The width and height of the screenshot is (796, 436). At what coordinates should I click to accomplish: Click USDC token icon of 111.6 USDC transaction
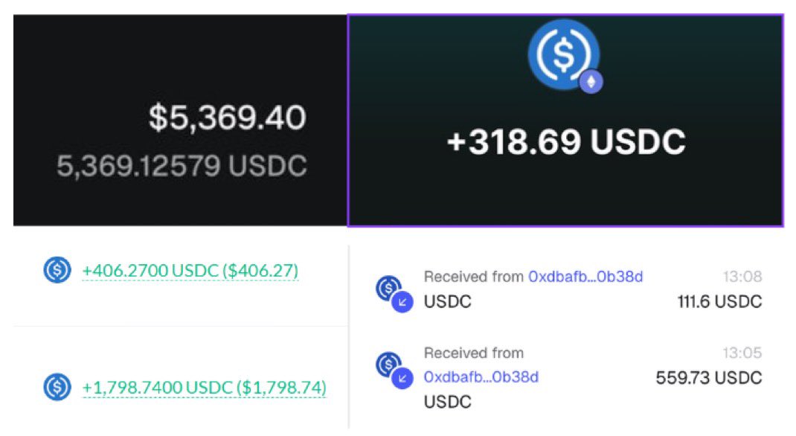click(388, 286)
